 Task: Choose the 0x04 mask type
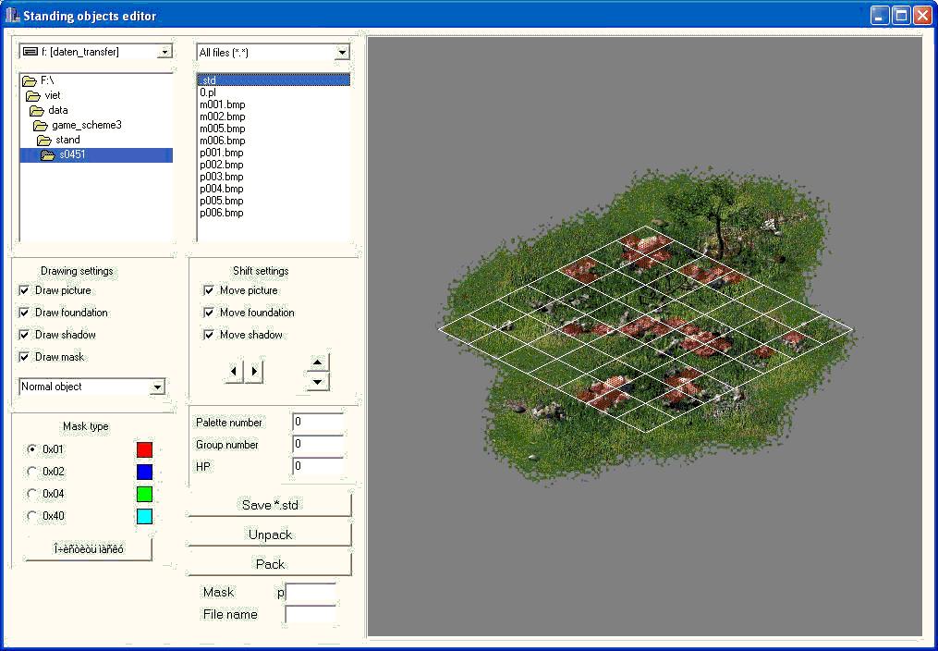(32, 494)
